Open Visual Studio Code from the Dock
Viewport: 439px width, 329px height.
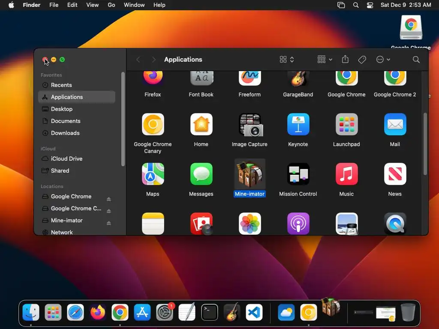point(254,312)
